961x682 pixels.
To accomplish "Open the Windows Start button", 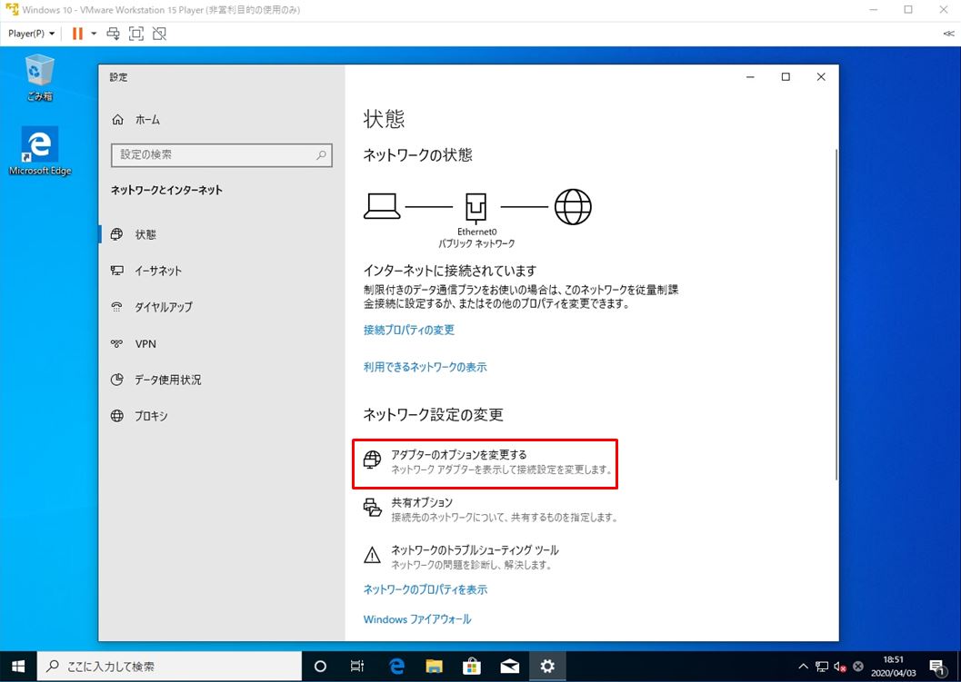I will coord(18,666).
